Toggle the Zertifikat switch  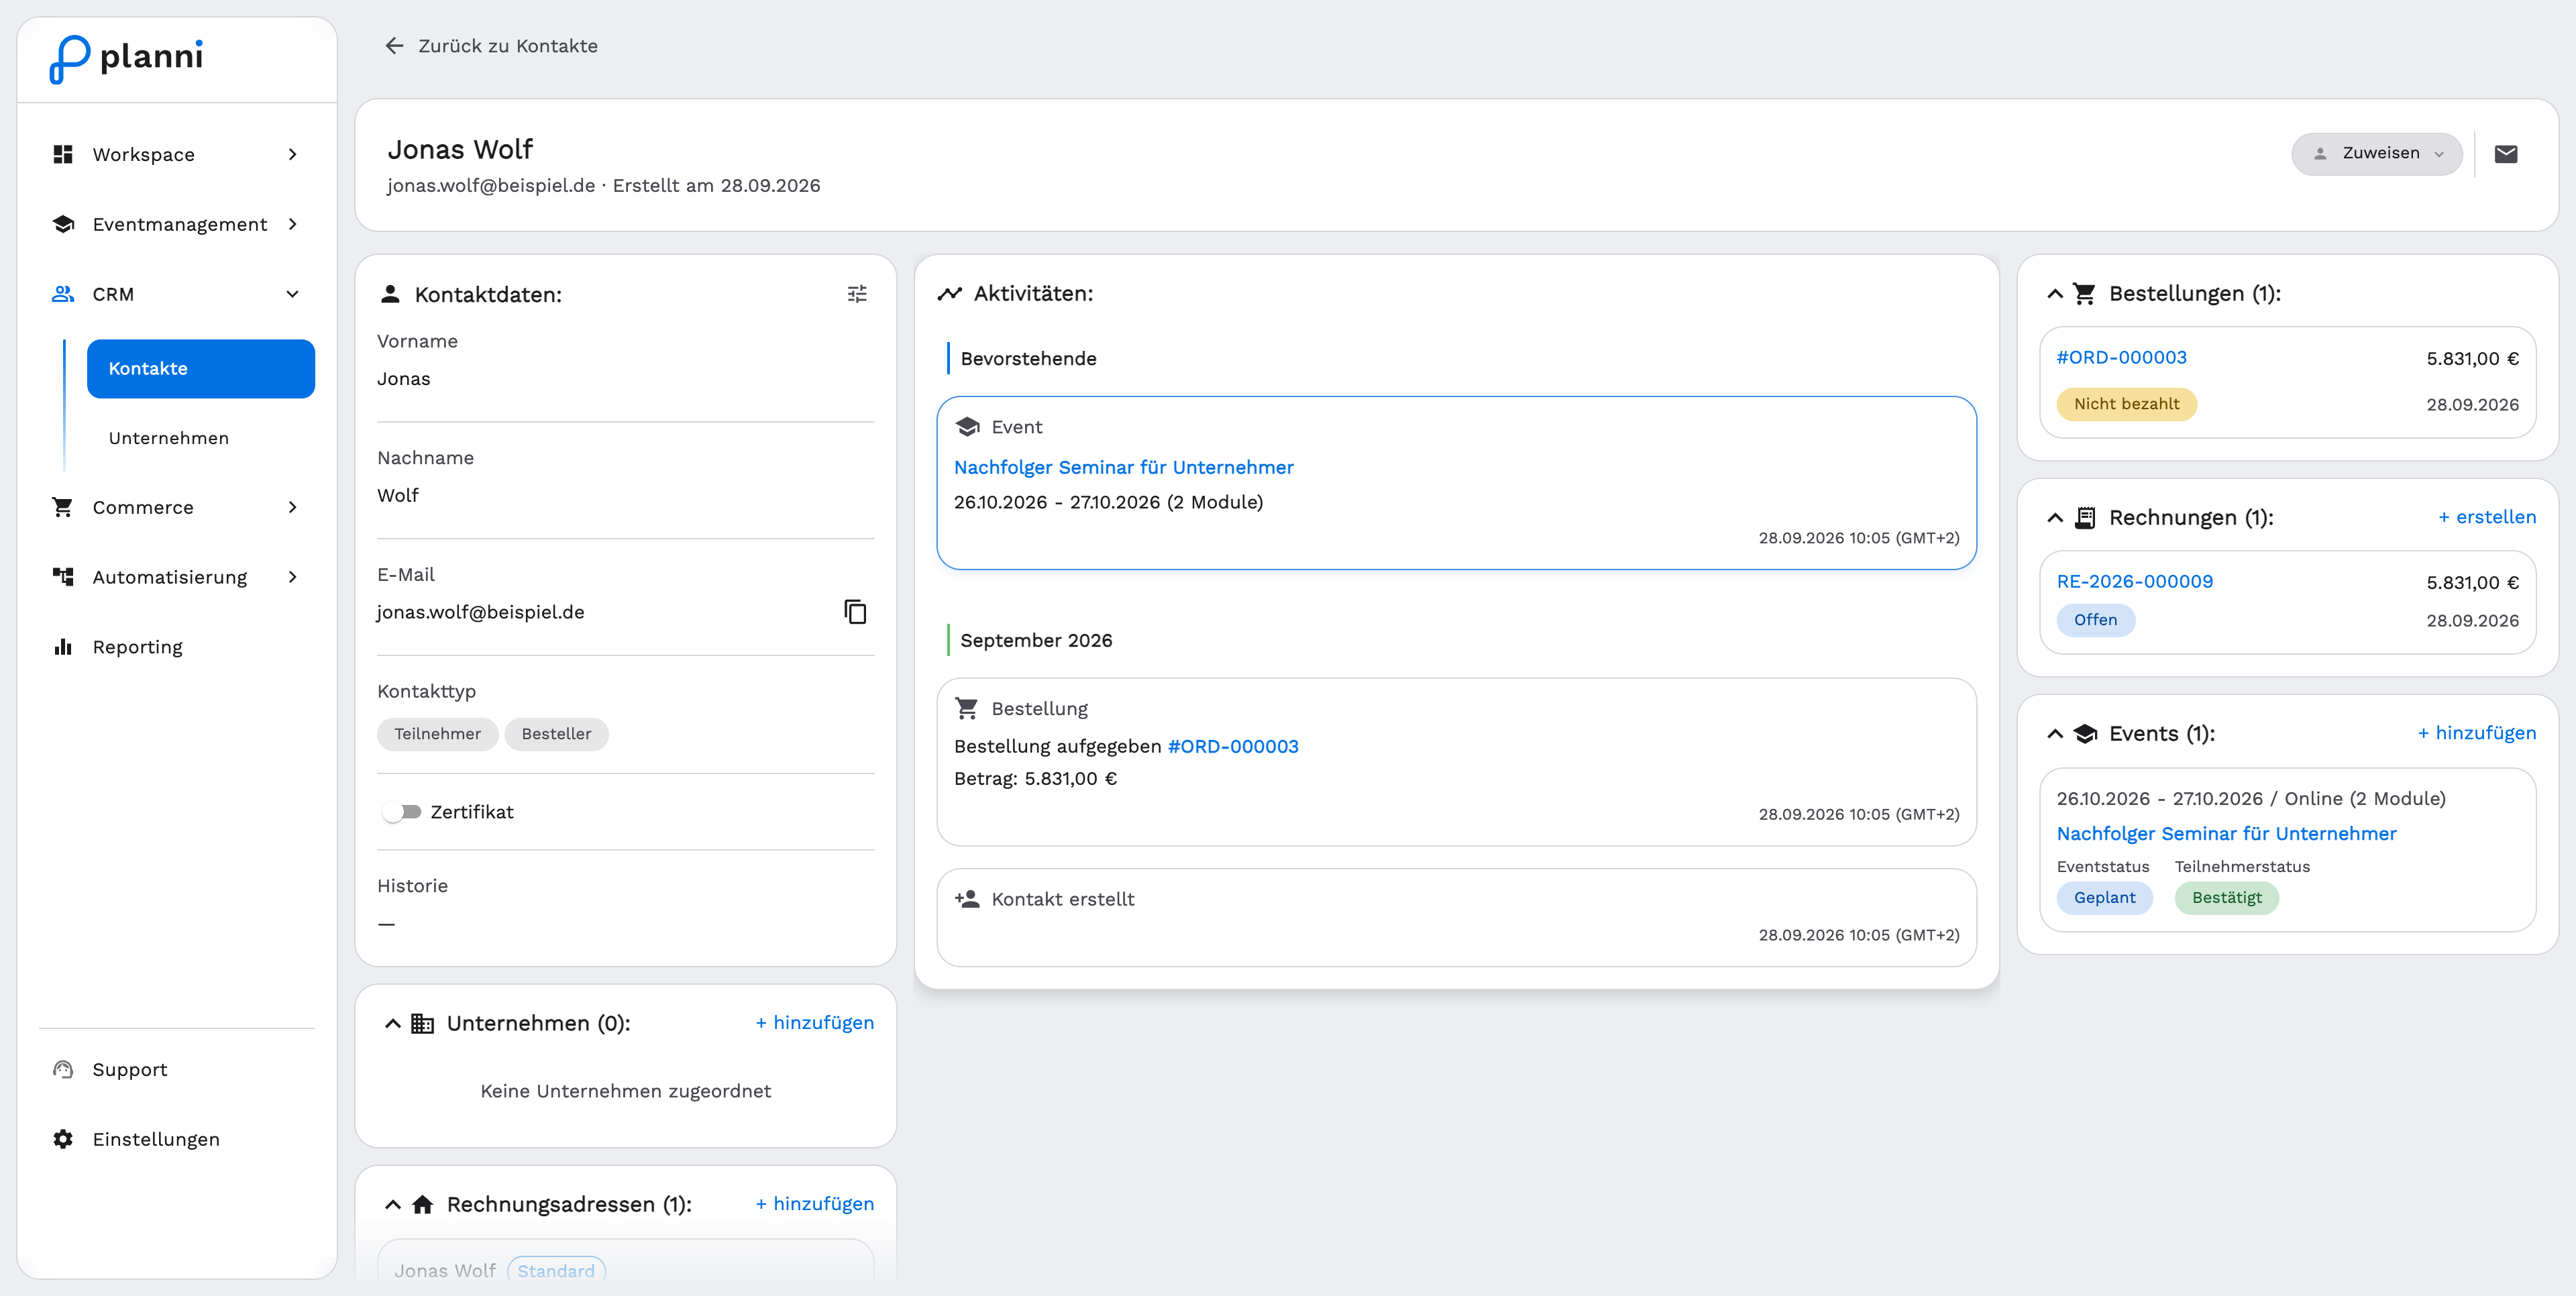click(x=401, y=812)
